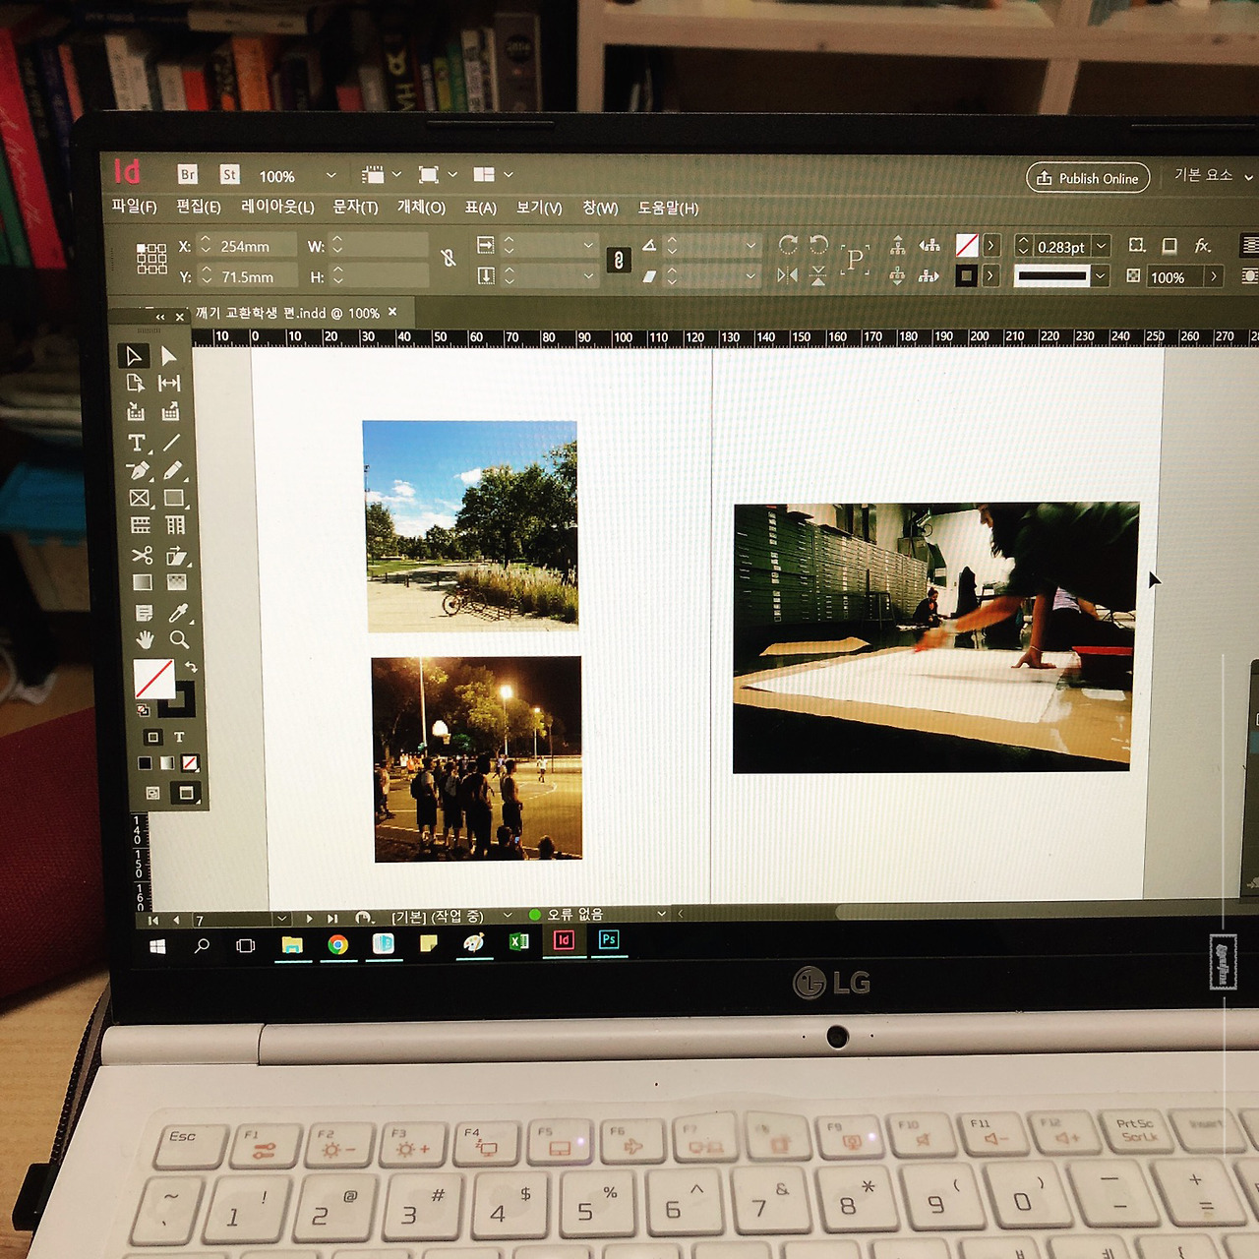Activate the Type tool
Image resolution: width=1259 pixels, height=1259 pixels.
(137, 443)
